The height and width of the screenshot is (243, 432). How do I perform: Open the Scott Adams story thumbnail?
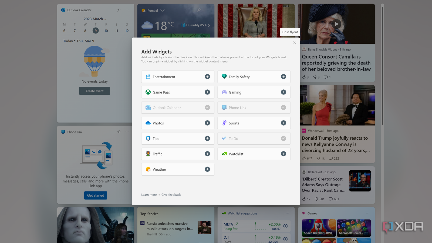pos(360,181)
